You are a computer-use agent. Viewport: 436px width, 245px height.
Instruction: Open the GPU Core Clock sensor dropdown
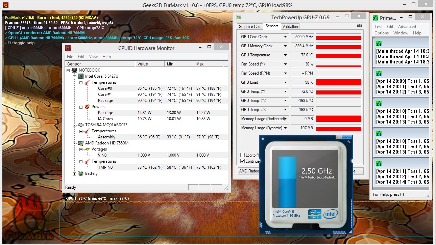[285, 37]
